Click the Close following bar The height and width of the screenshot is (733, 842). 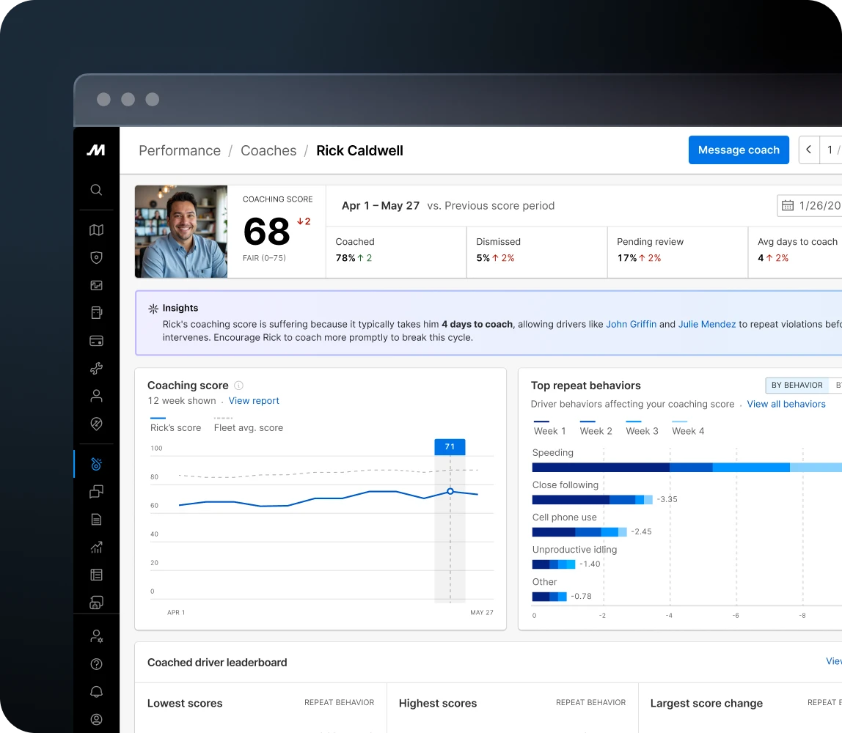point(593,500)
